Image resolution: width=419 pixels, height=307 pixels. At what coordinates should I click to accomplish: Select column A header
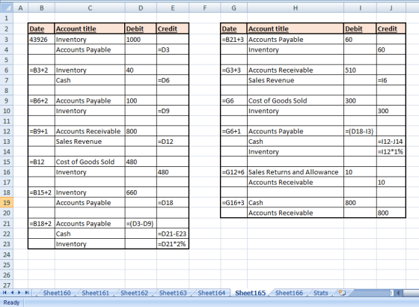click(21, 8)
